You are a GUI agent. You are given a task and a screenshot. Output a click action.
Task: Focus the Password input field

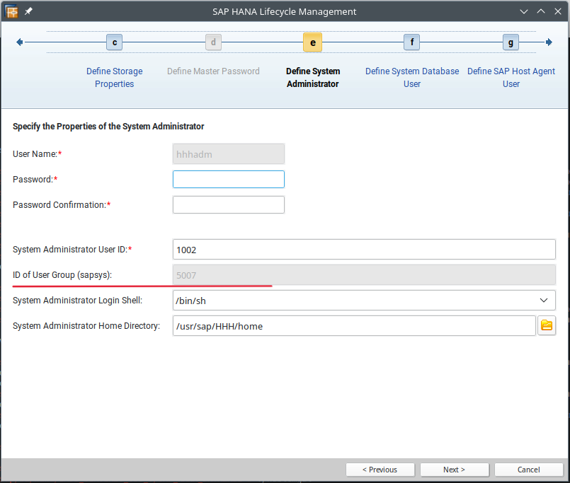coord(229,180)
